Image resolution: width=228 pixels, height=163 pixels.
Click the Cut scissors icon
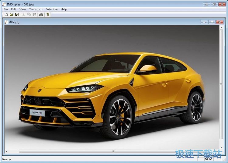pyautogui.click(x=23, y=14)
